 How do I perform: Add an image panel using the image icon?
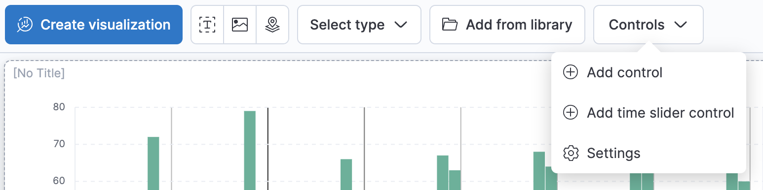(240, 25)
